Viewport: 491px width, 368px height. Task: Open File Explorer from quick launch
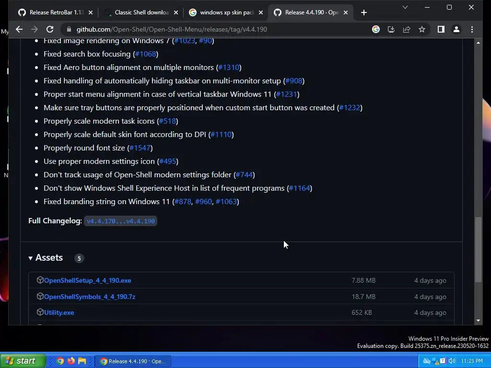point(82,361)
